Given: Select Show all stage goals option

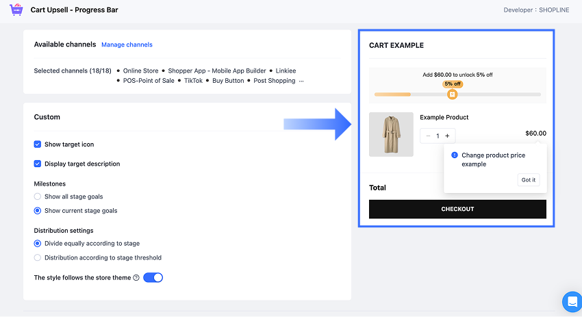Looking at the screenshot, I should [x=38, y=196].
